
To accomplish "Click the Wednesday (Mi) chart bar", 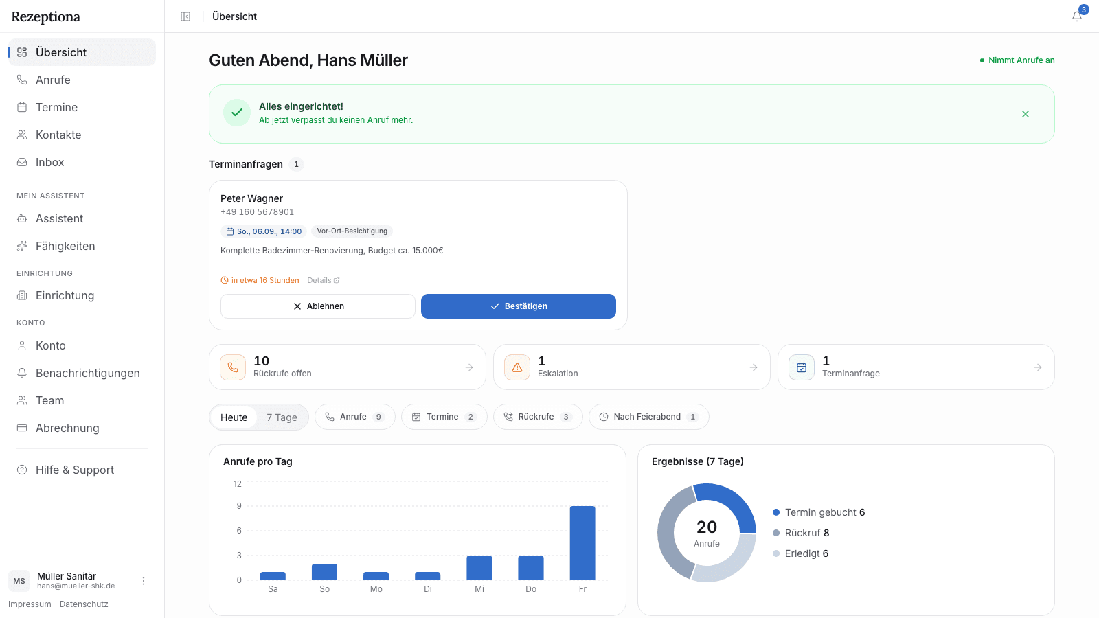I will pos(479,568).
